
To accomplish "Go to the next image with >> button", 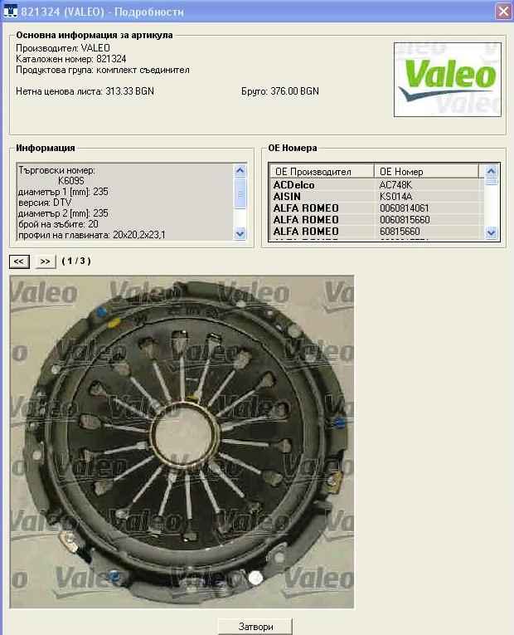I will pos(46,261).
